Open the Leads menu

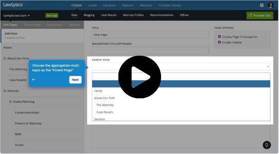[93, 5]
